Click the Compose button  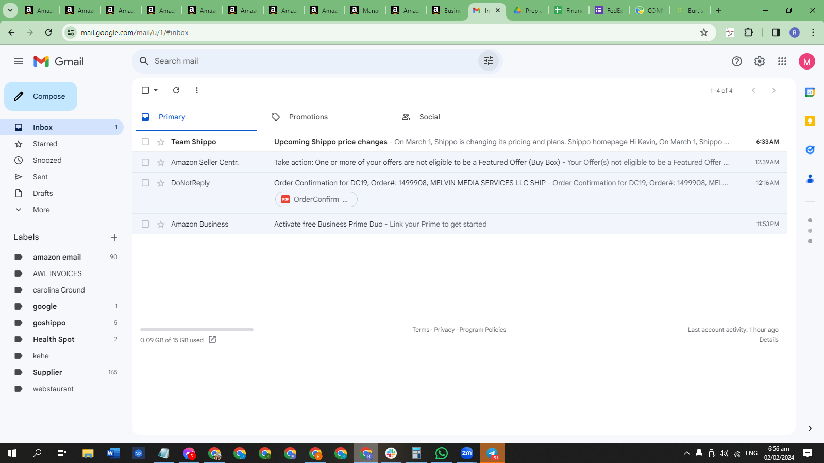[41, 96]
